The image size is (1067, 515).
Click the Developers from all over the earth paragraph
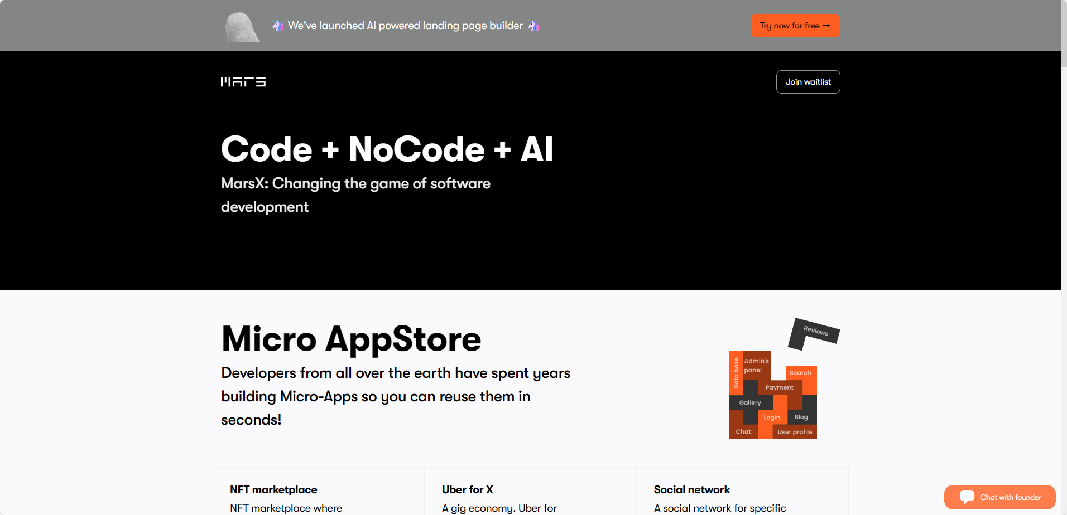(396, 396)
